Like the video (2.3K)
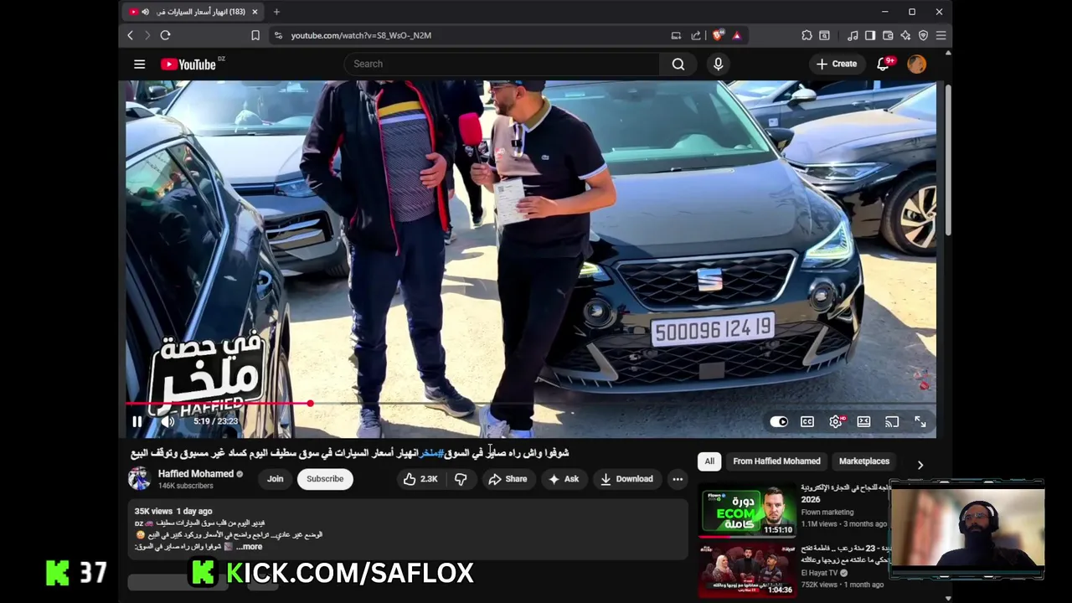The image size is (1072, 603). (420, 479)
